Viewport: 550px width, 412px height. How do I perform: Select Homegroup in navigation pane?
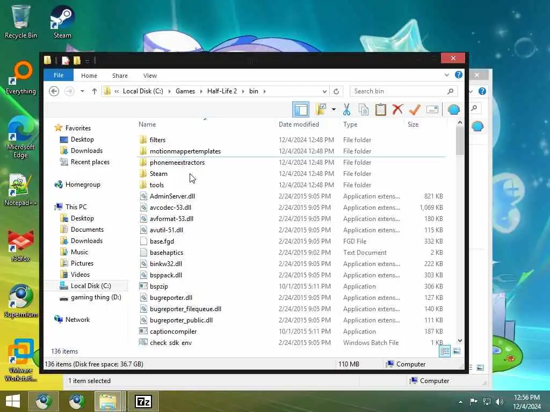(x=82, y=185)
